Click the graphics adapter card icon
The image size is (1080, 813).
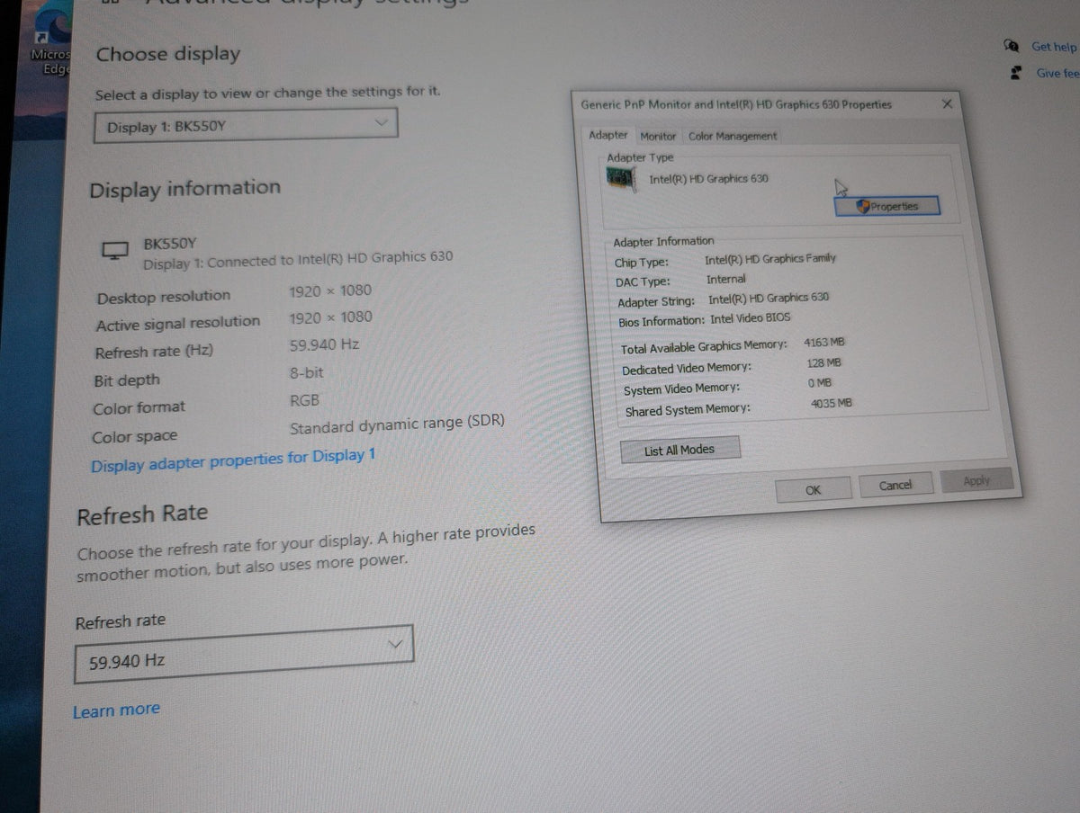point(623,179)
